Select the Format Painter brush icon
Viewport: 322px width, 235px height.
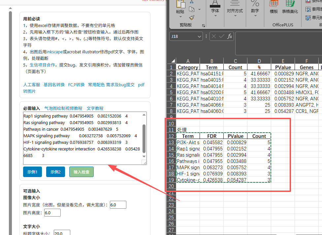pyautogui.click(x=192, y=17)
